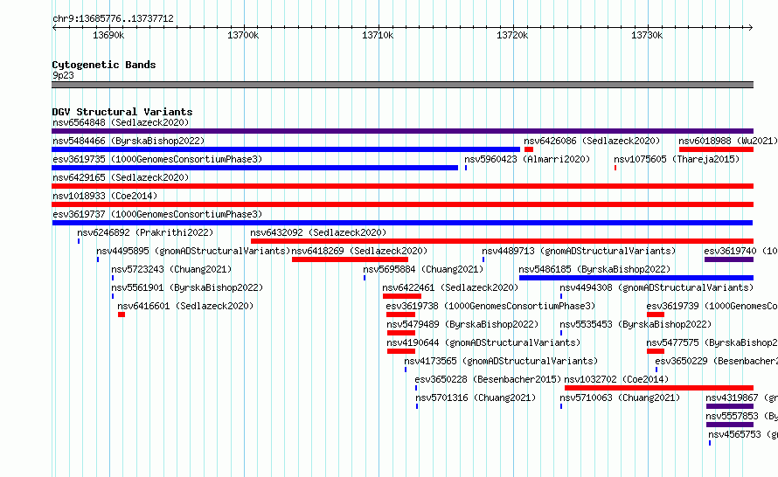The height and width of the screenshot is (477, 778).
Task: Open nsv6432092 (Sedlazeck2020) variant label
Action: tap(318, 232)
